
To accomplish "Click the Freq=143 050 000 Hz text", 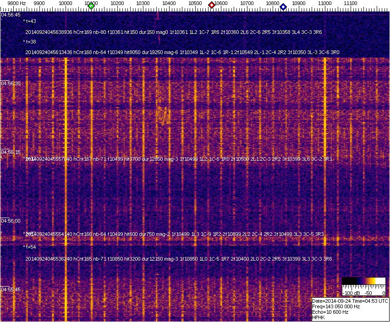I will click(x=335, y=306).
